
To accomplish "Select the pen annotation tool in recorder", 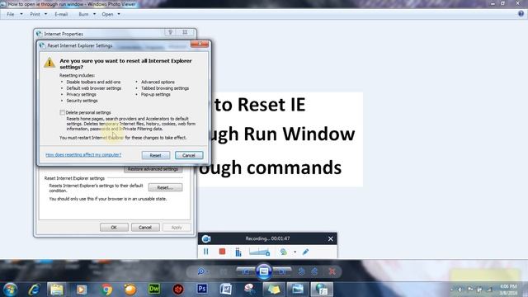I will (x=305, y=252).
